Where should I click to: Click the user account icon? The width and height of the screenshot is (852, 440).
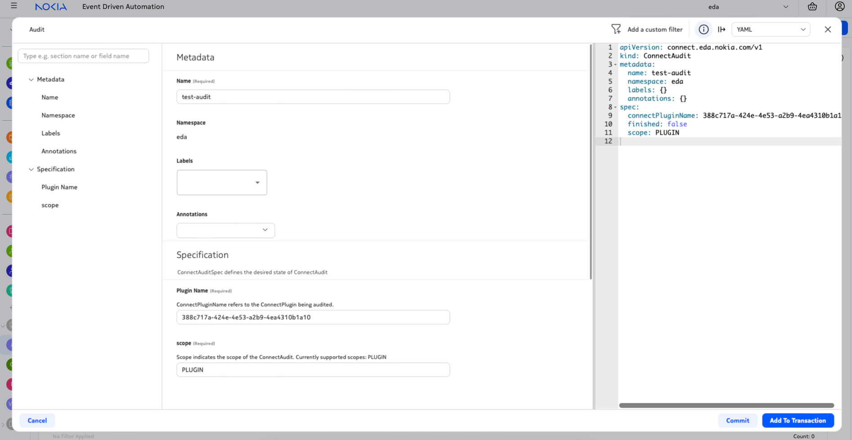839,6
